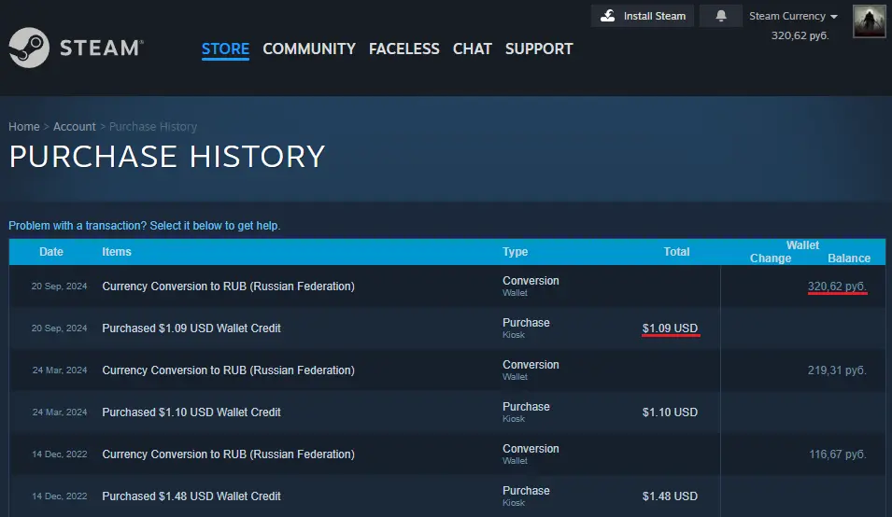Select the 24 Mar 2024 Currency Conversion row

point(228,370)
